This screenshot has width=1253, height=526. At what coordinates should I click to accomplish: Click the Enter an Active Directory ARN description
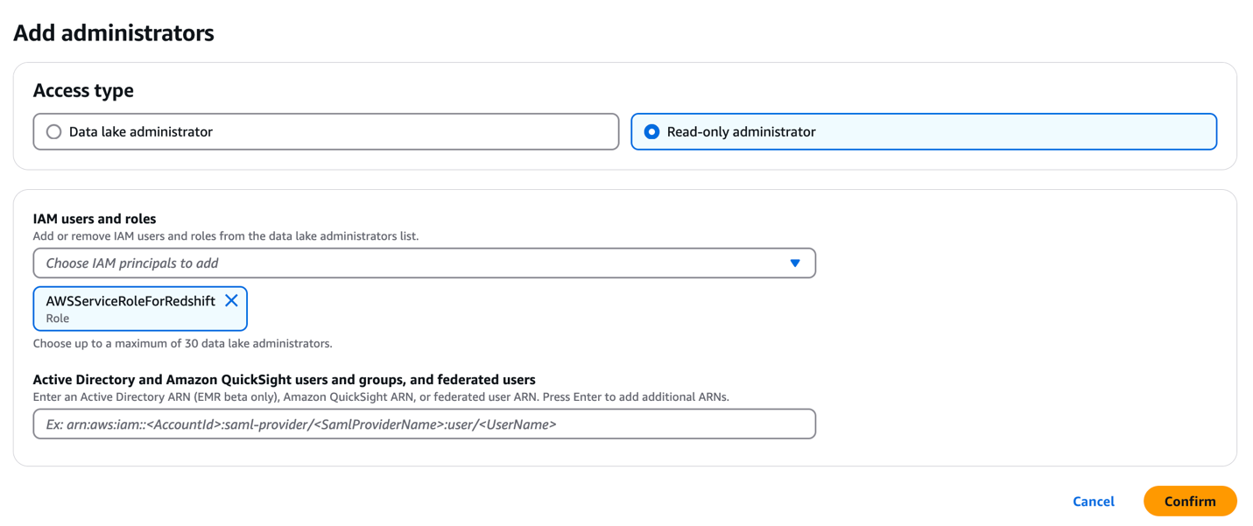pos(380,397)
